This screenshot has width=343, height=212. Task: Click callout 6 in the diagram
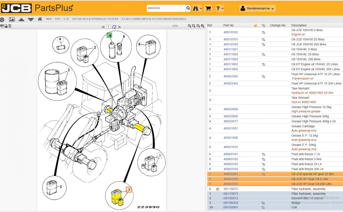tap(139, 44)
